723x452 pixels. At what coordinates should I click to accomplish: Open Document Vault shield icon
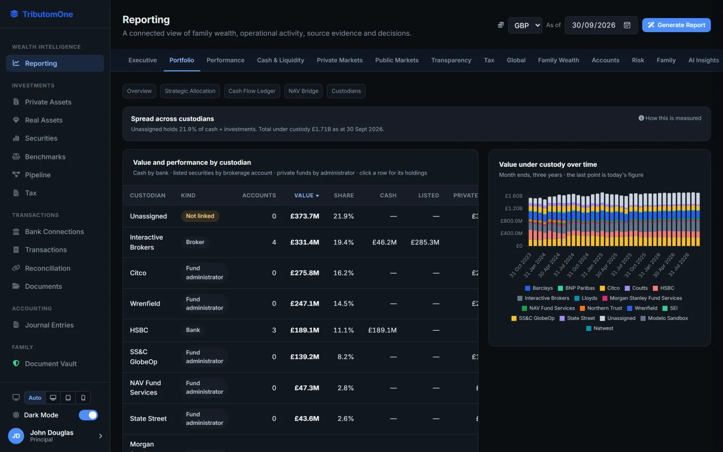[16, 363]
